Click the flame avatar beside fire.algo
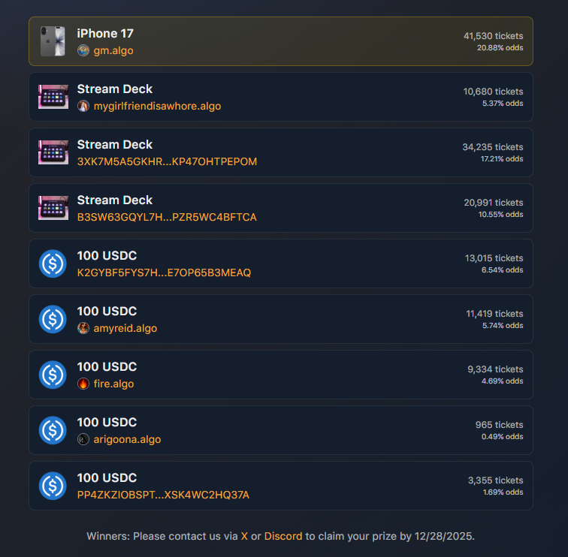 point(83,384)
